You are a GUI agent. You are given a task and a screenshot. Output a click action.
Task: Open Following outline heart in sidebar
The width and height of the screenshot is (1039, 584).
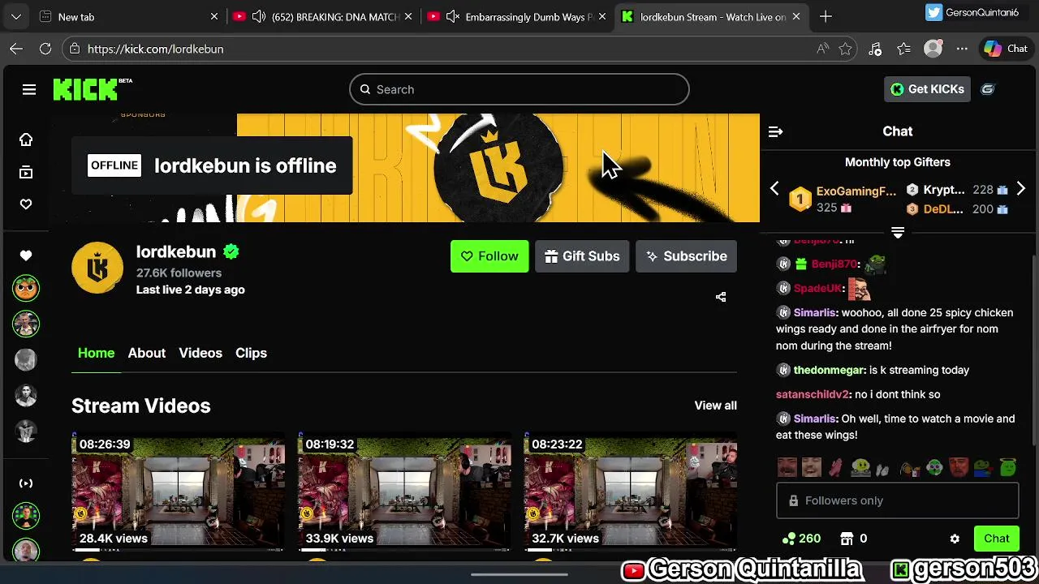[x=26, y=204]
